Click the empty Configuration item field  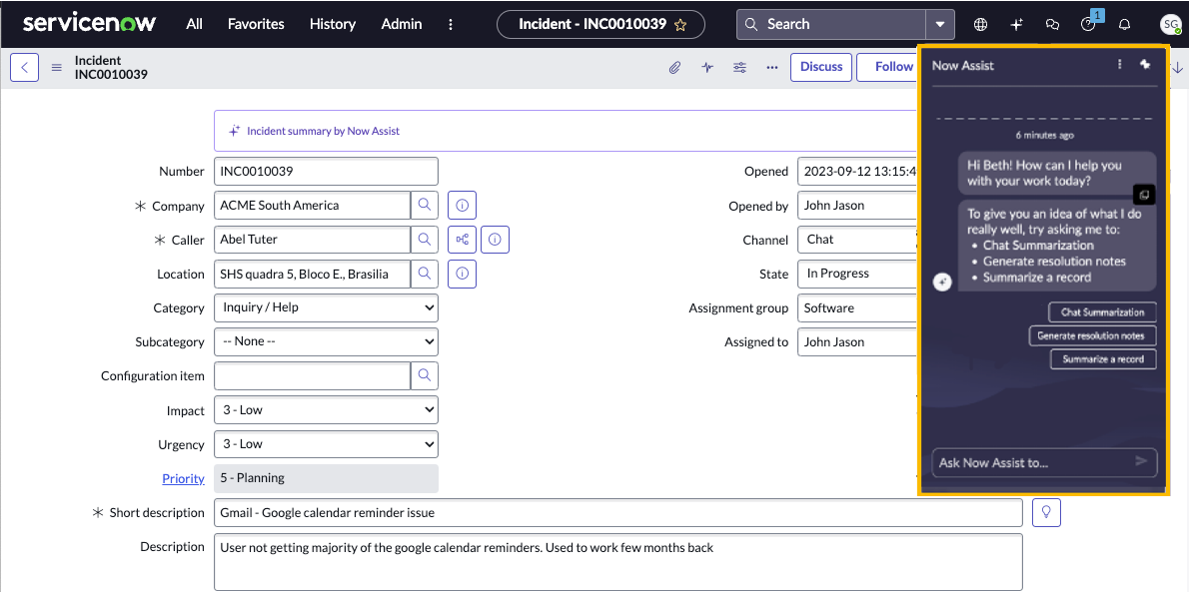point(313,375)
